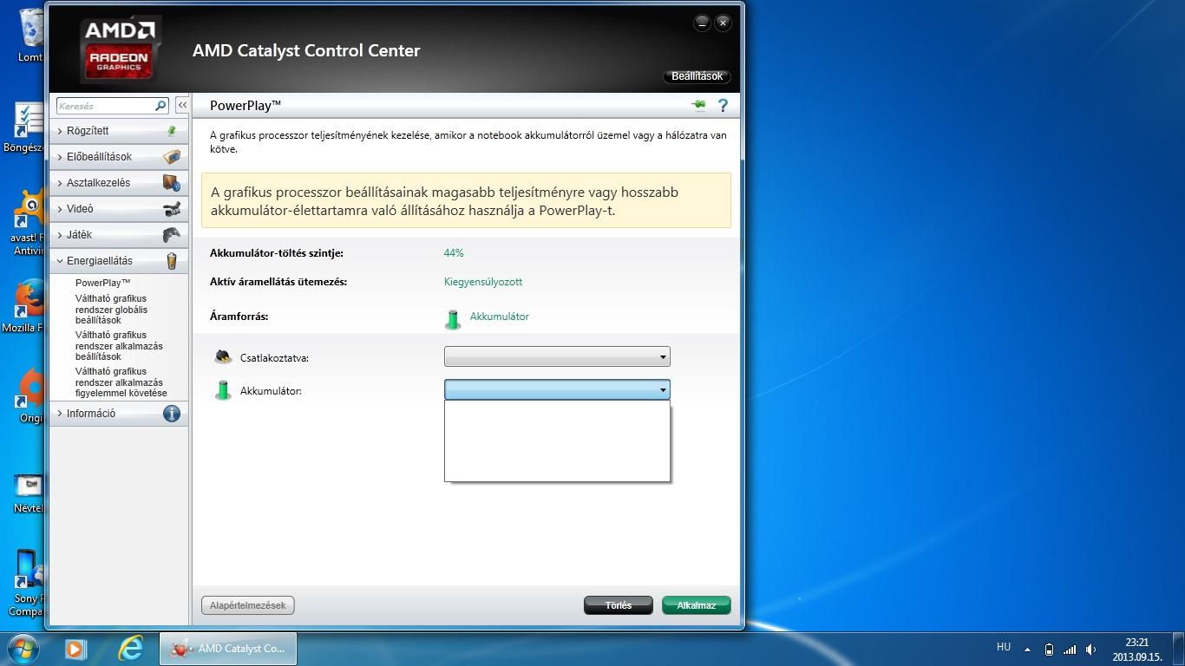Expand the Videó section
The height and width of the screenshot is (666, 1185).
click(119, 209)
